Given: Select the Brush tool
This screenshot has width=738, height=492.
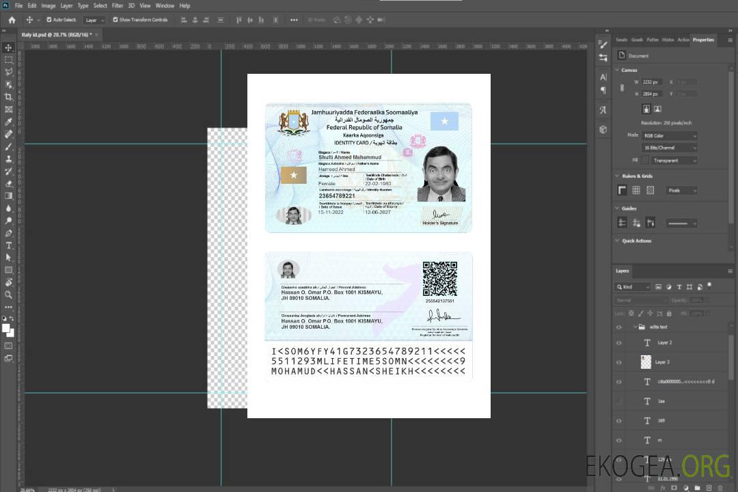Looking at the screenshot, I should 8,146.
